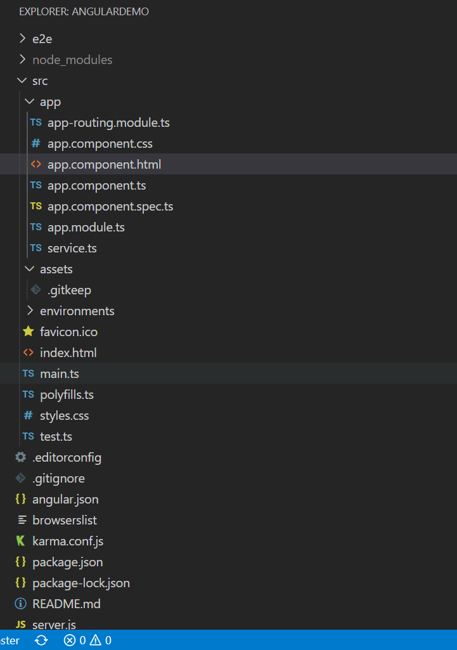View errors by clicking the errors counter

pos(75,640)
